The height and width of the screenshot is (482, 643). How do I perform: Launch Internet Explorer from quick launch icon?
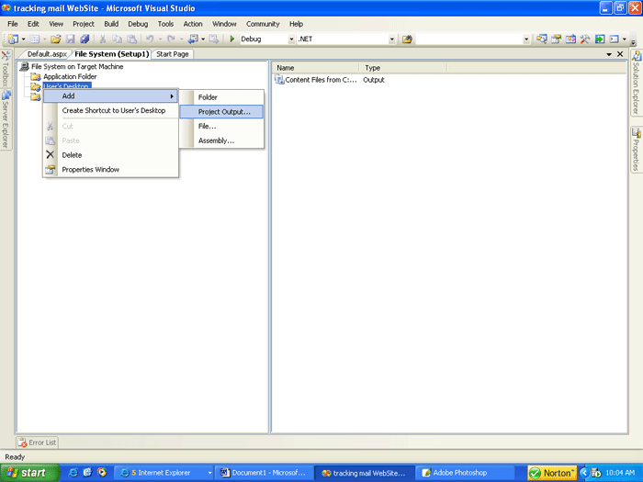tap(73, 473)
